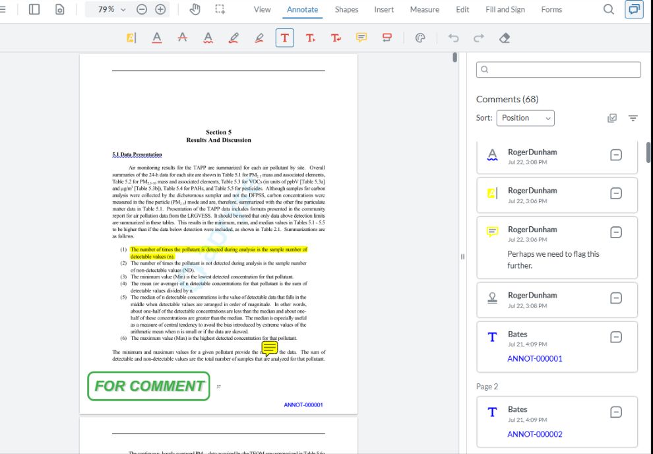Zoom in with the plus button

click(160, 9)
